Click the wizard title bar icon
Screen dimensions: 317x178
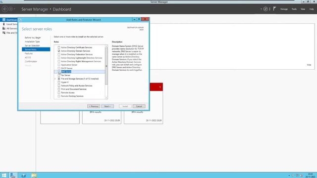(20, 20)
